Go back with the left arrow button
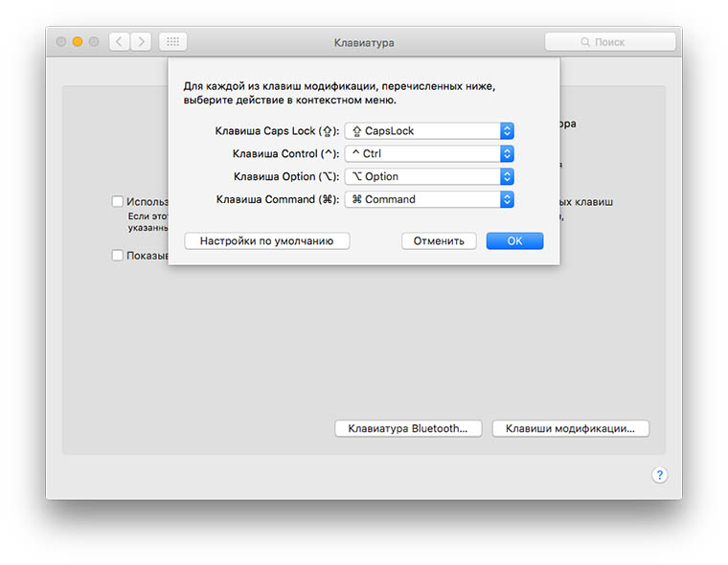The width and height of the screenshot is (728, 565). (120, 42)
